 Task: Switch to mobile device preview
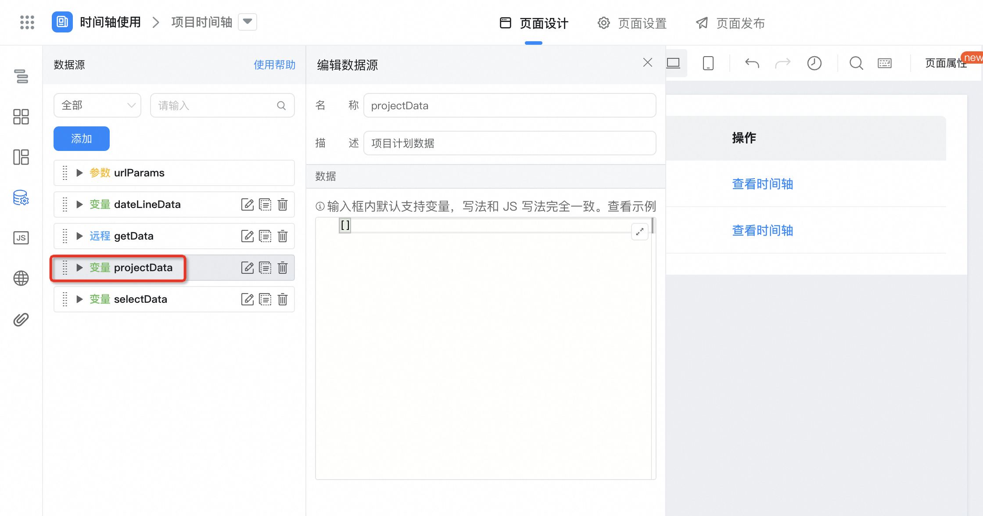coord(708,63)
